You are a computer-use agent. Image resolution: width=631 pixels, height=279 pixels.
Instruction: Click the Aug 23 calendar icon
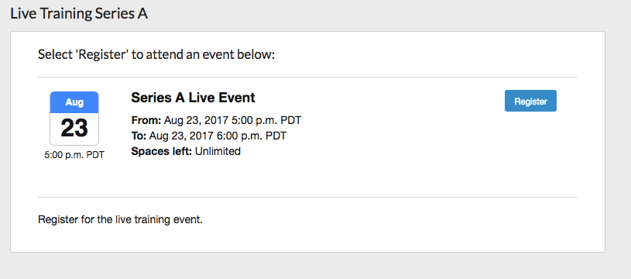74,119
